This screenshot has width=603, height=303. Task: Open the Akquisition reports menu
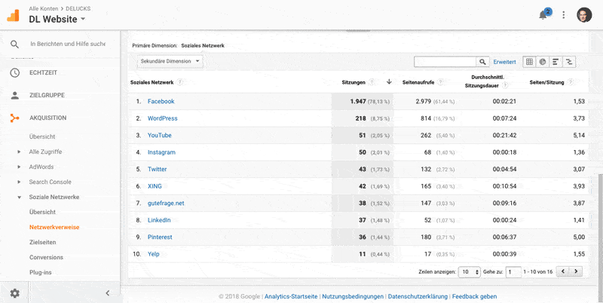47,118
